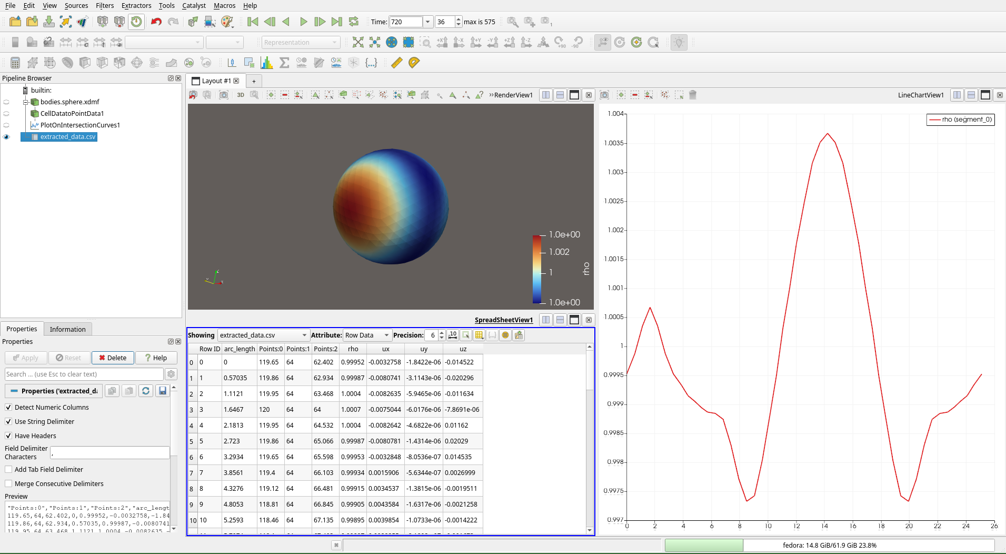
Task: Expand the Time value dropdown arrow
Action: (x=427, y=22)
